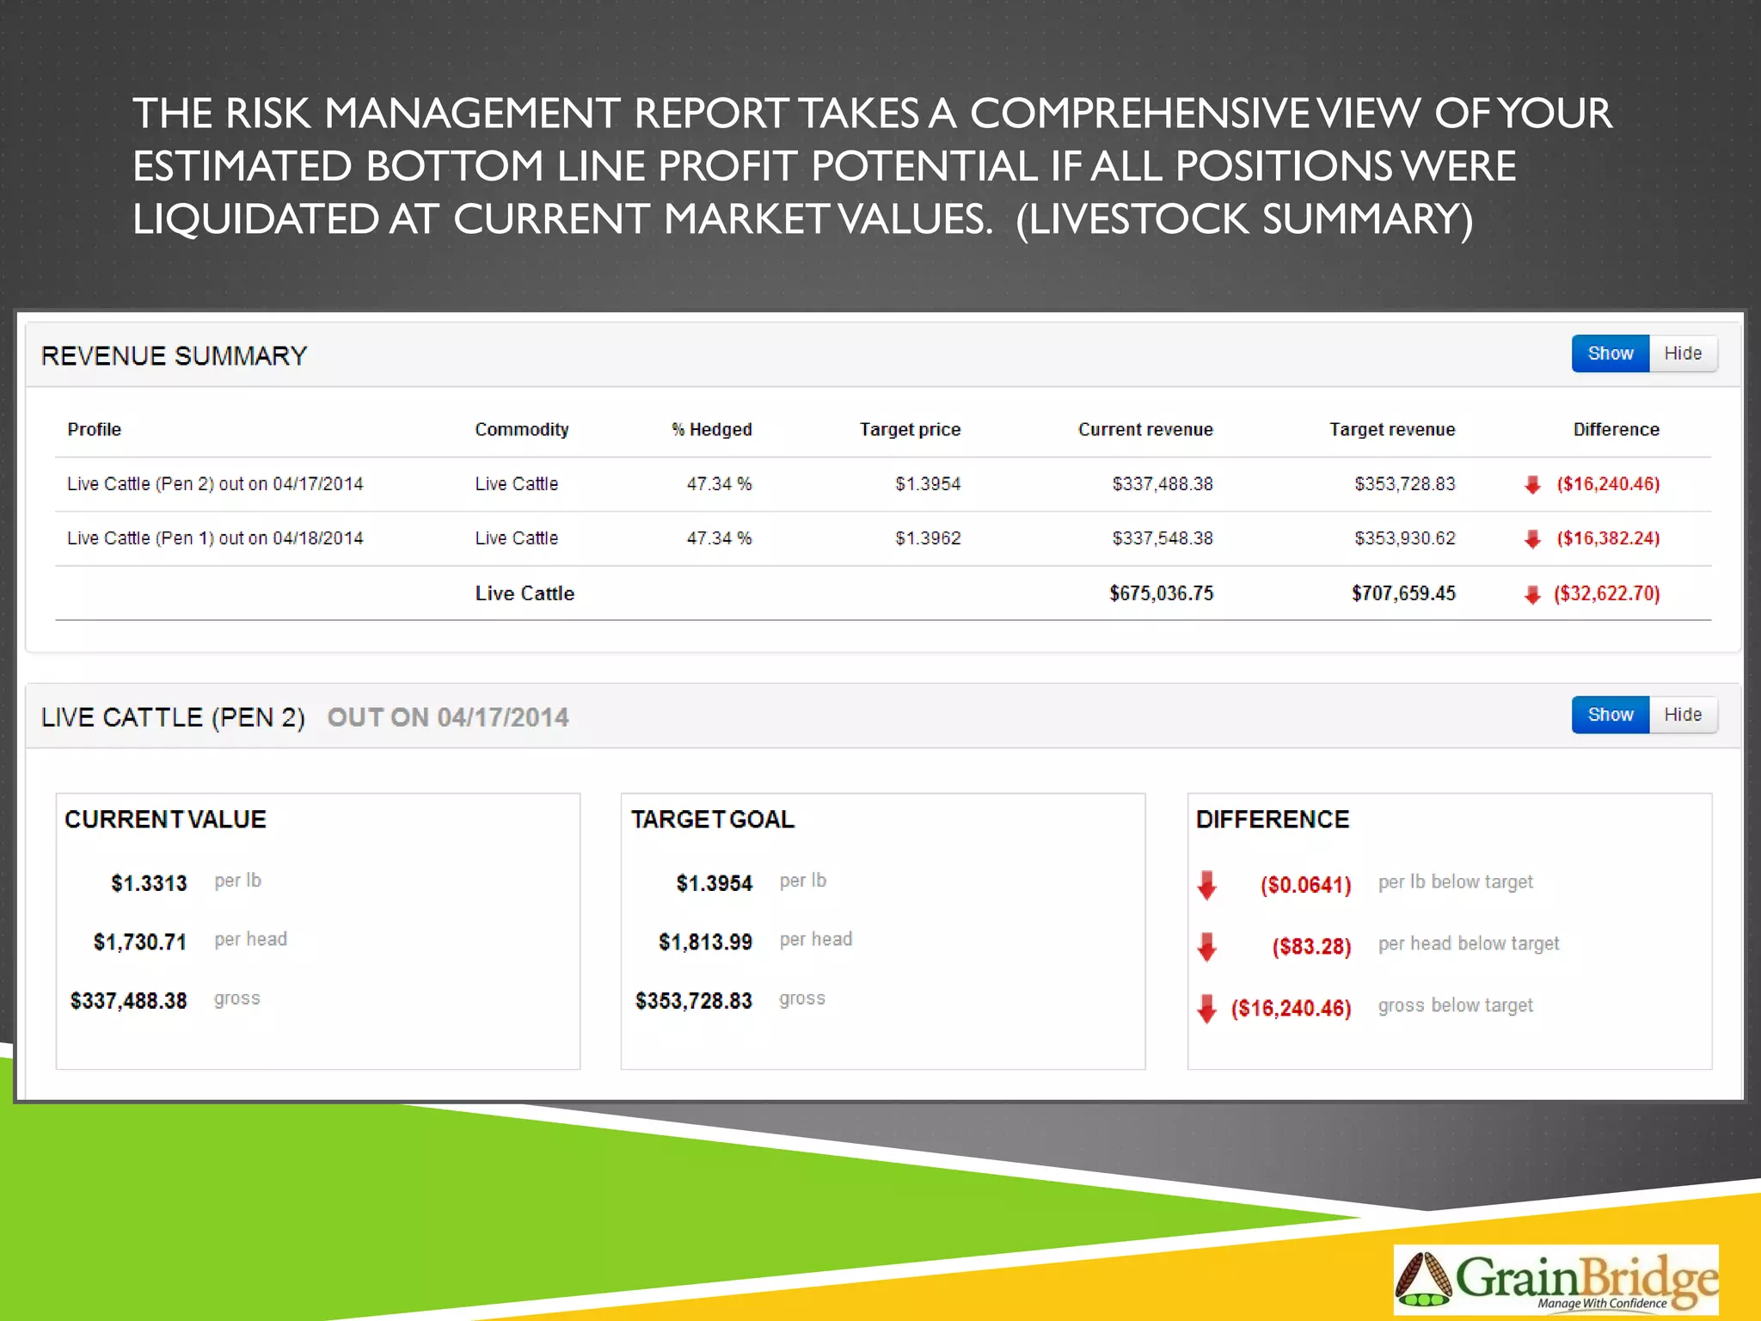The image size is (1761, 1321).
Task: Collapse the Revenue Summary panel header
Action: (x=175, y=356)
